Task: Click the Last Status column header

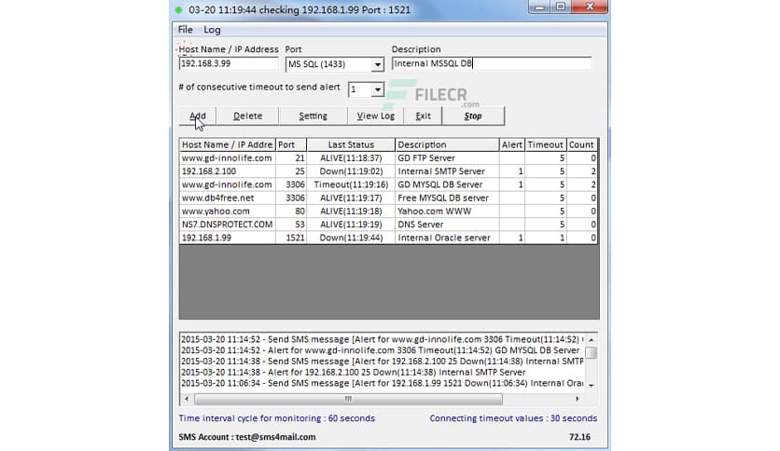Action: pyautogui.click(x=351, y=144)
